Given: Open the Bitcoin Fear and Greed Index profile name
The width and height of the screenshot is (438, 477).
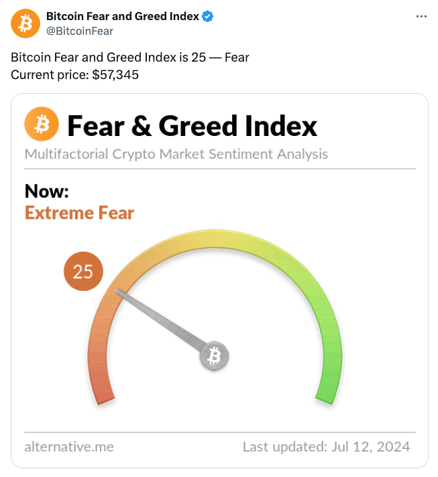Looking at the screenshot, I should tap(122, 17).
